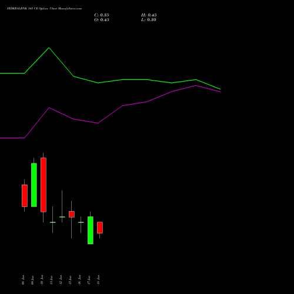
Task: Select the high value H: 0.45
Action: pyautogui.click(x=149, y=15)
